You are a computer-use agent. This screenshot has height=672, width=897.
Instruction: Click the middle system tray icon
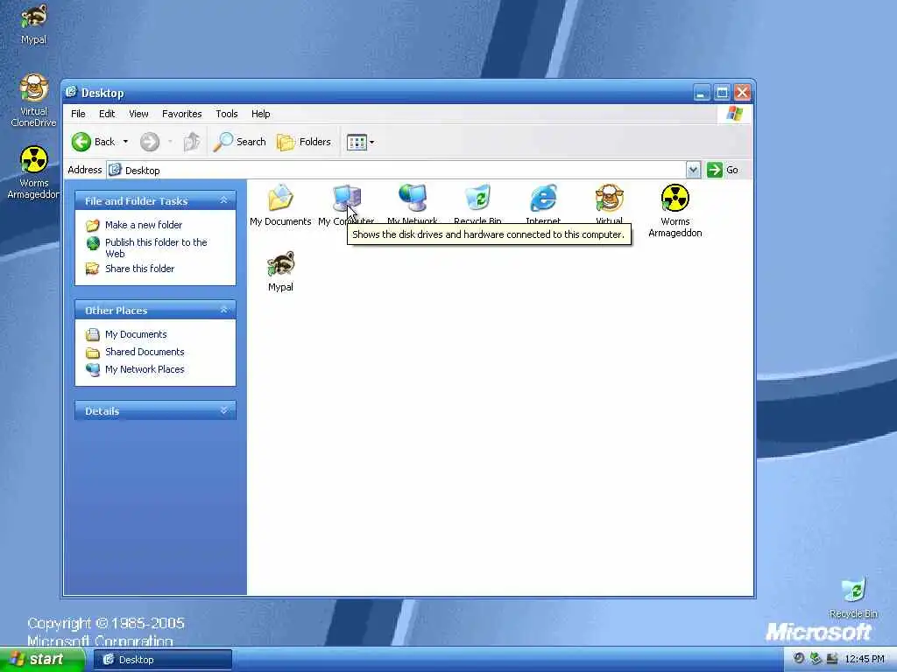(x=816, y=659)
